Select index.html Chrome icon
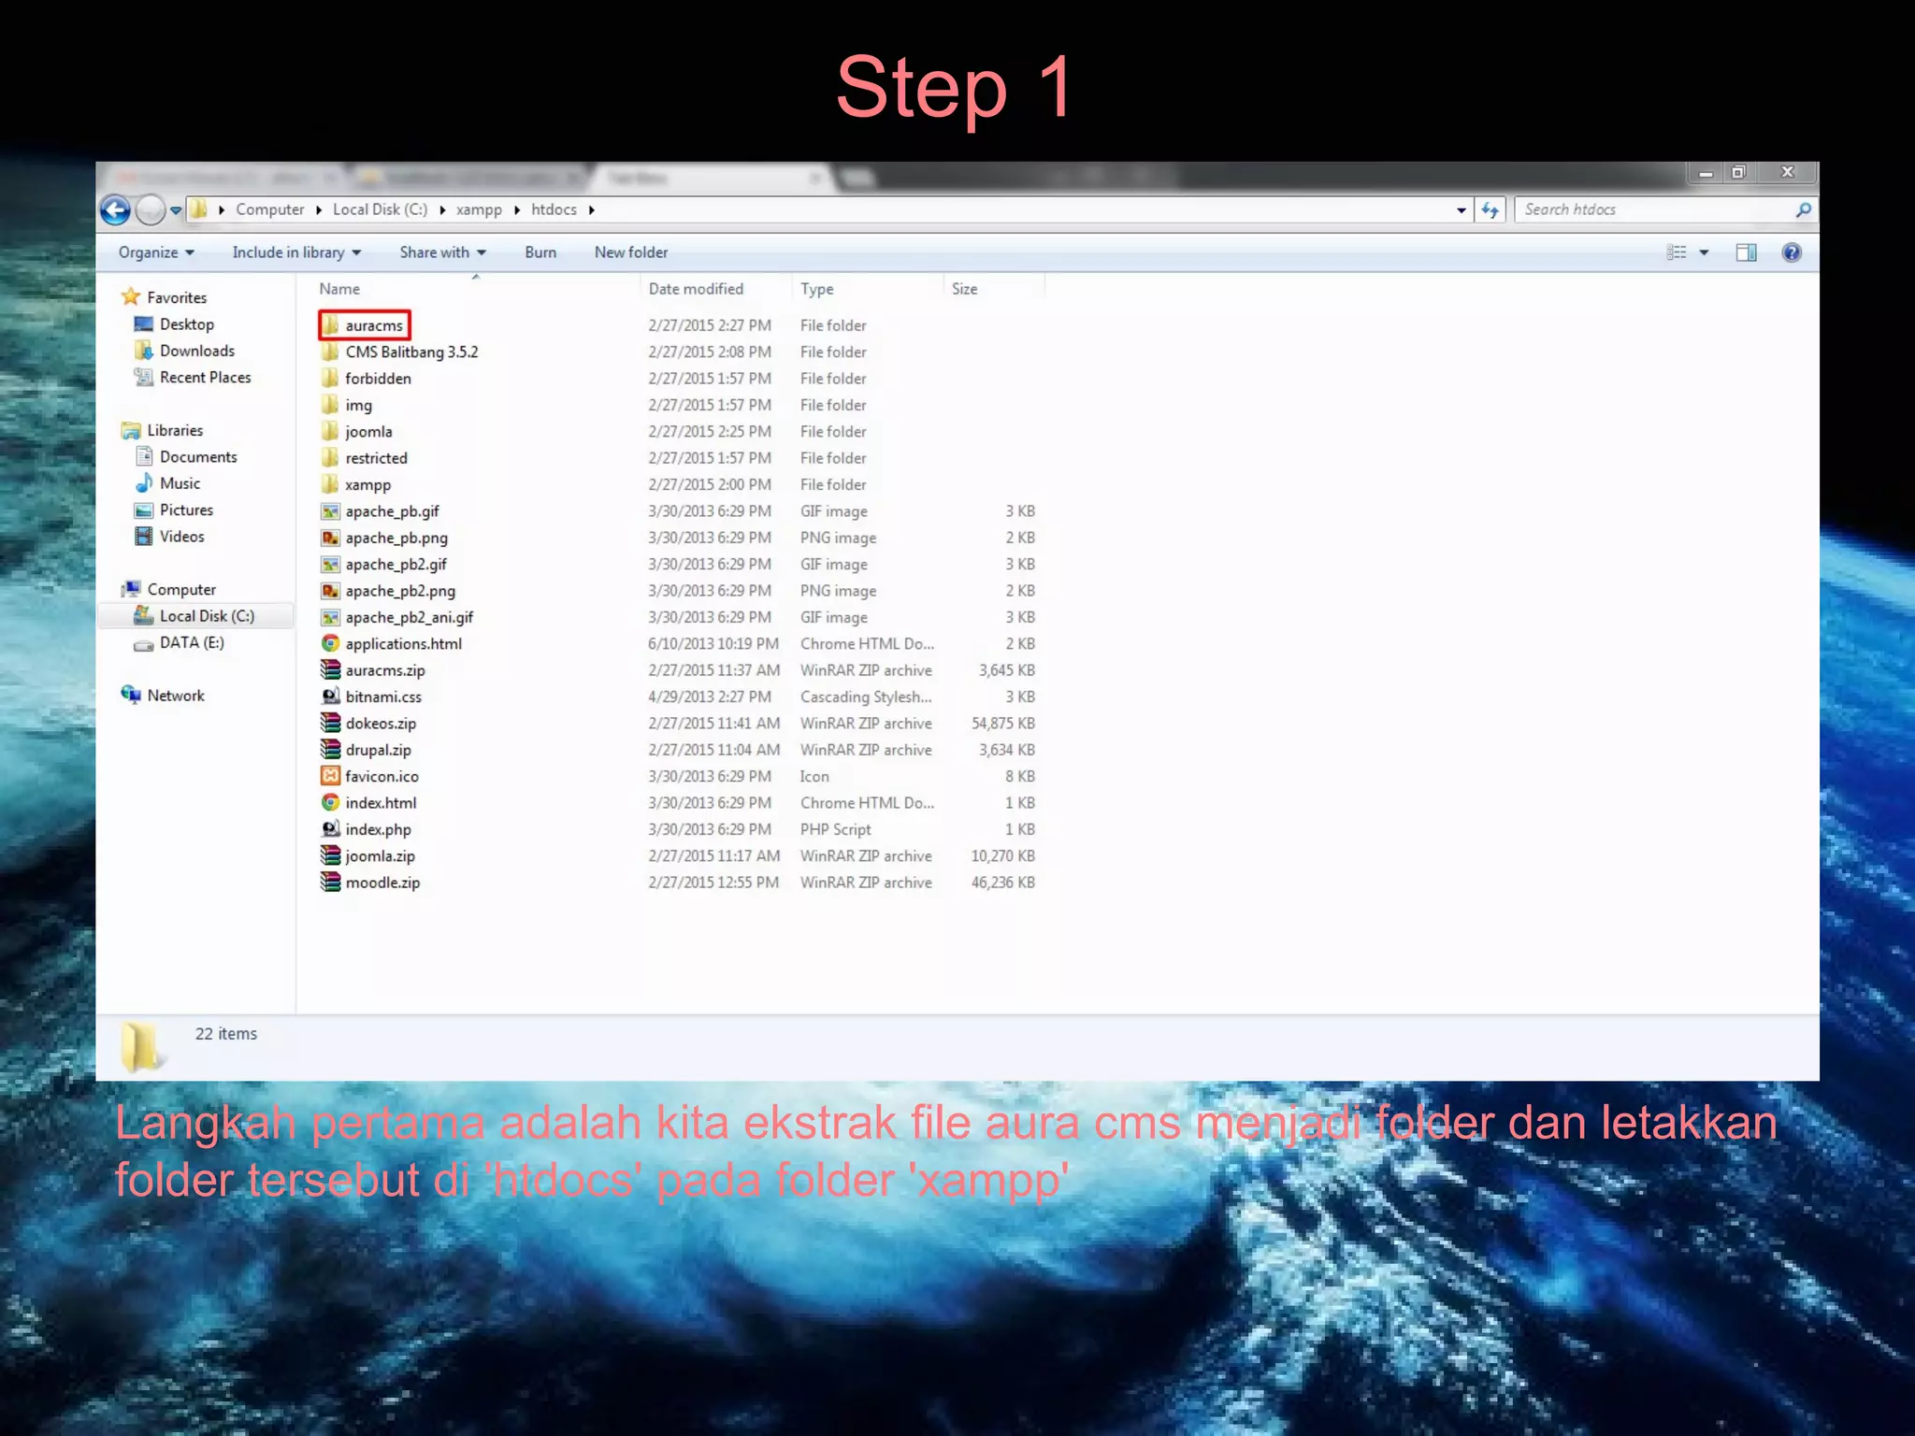The height and width of the screenshot is (1436, 1915). click(x=330, y=802)
